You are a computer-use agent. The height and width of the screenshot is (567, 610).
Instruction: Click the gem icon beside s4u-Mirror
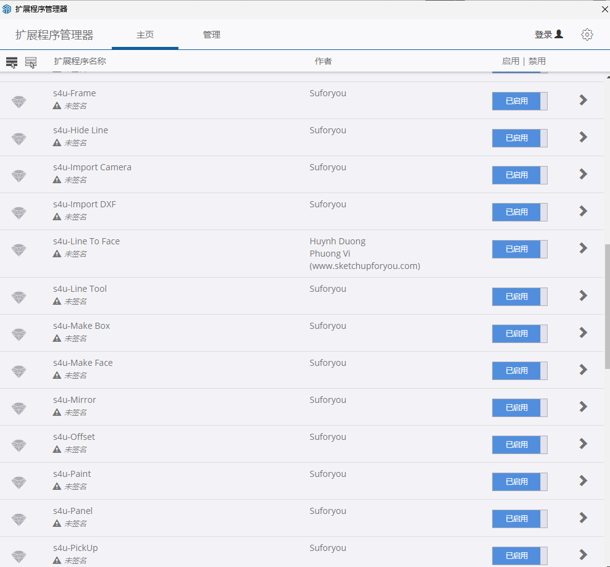[19, 408]
